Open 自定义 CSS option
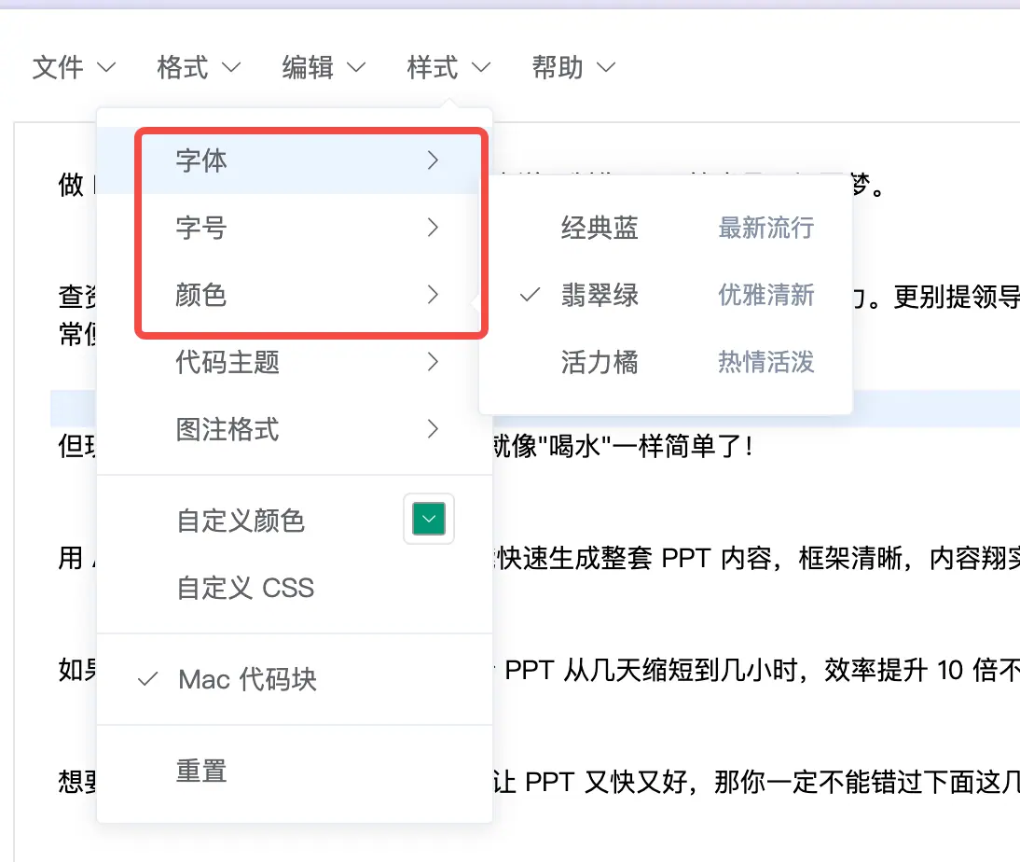 (295, 588)
